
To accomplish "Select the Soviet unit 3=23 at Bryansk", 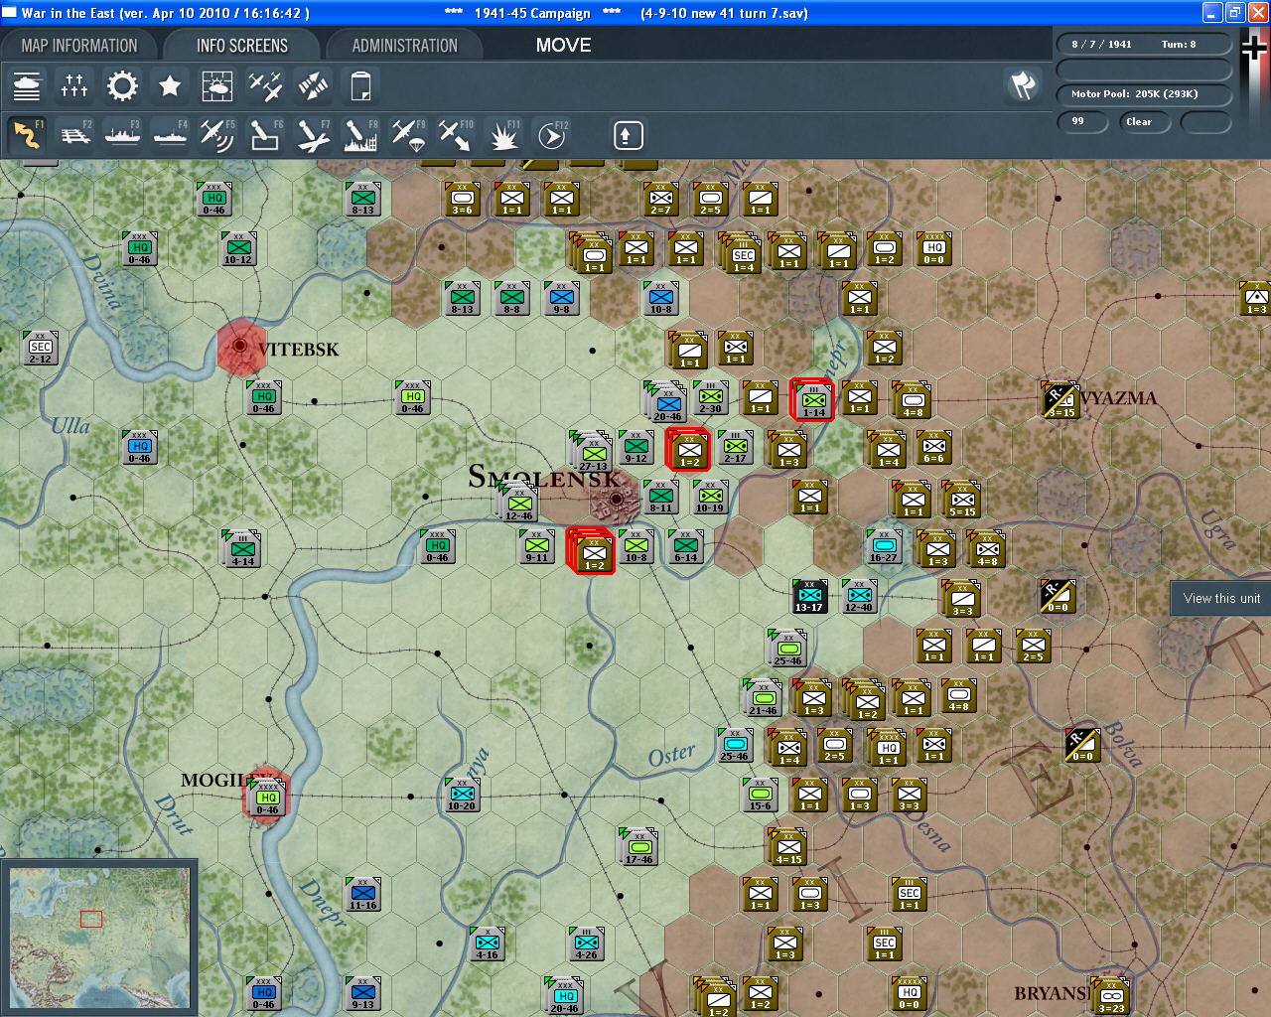I will coord(1111,995).
